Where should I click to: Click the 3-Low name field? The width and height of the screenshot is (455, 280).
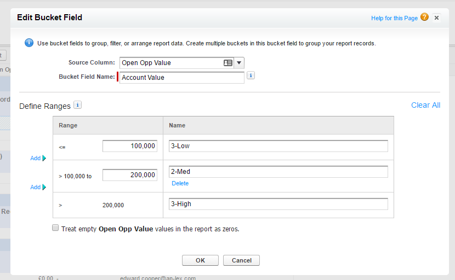click(278, 146)
